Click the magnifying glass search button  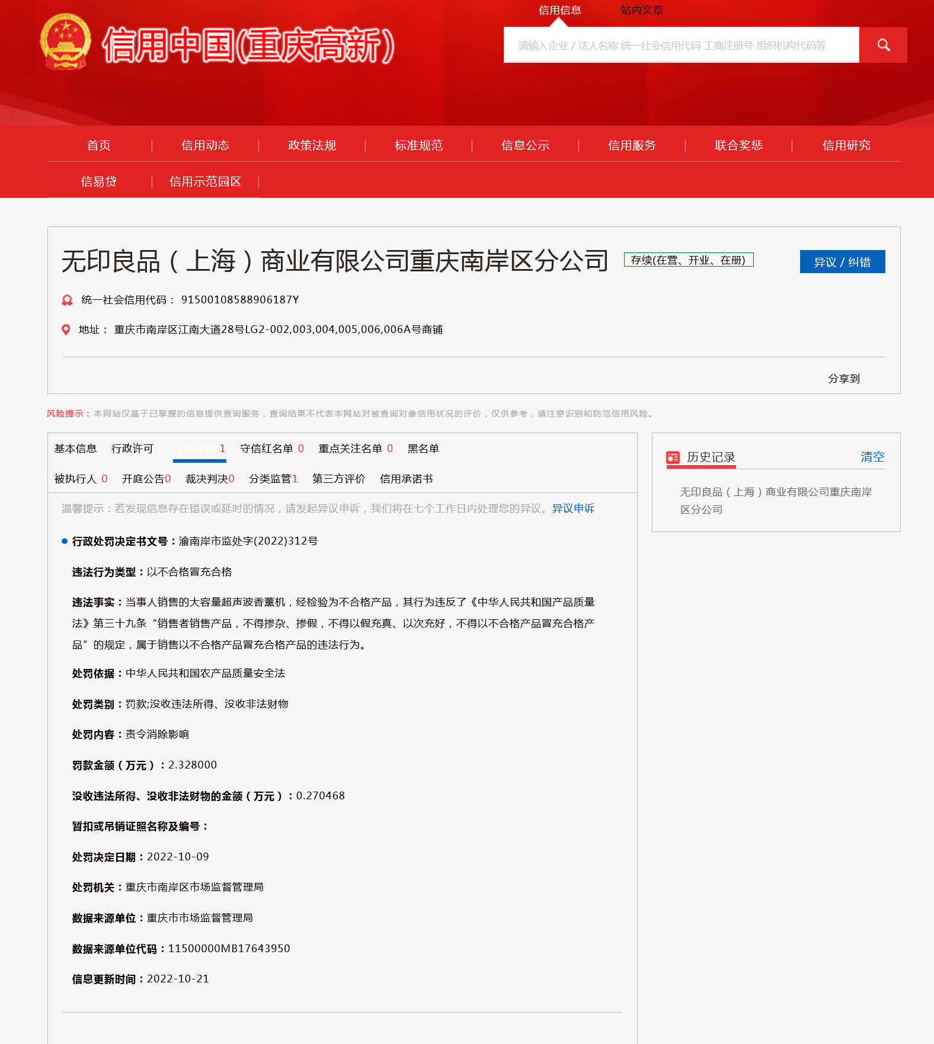[883, 45]
